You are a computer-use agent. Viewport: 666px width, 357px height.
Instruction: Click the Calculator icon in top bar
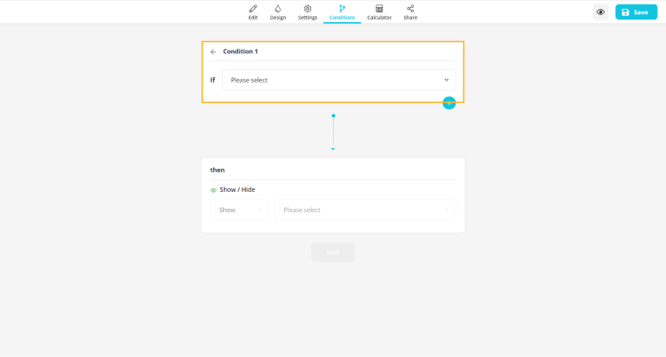click(x=379, y=8)
